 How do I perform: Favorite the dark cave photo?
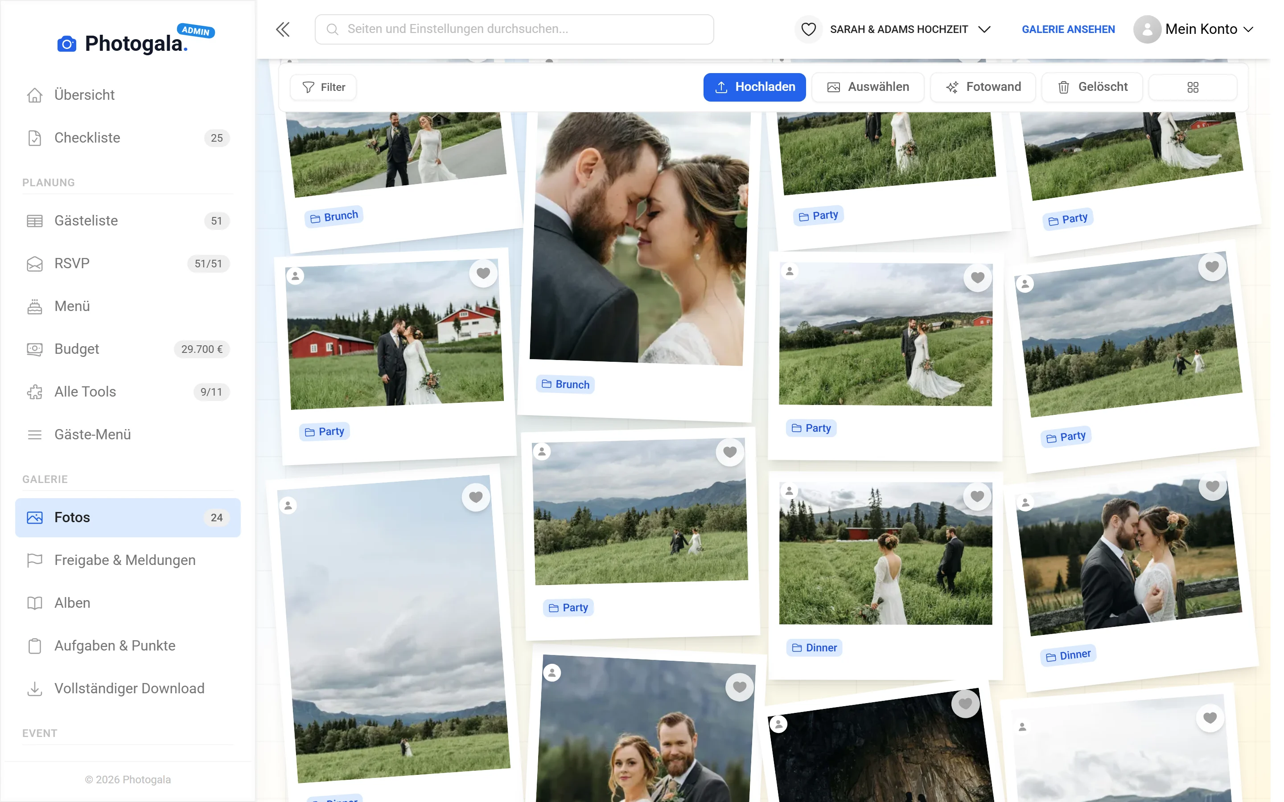click(965, 704)
